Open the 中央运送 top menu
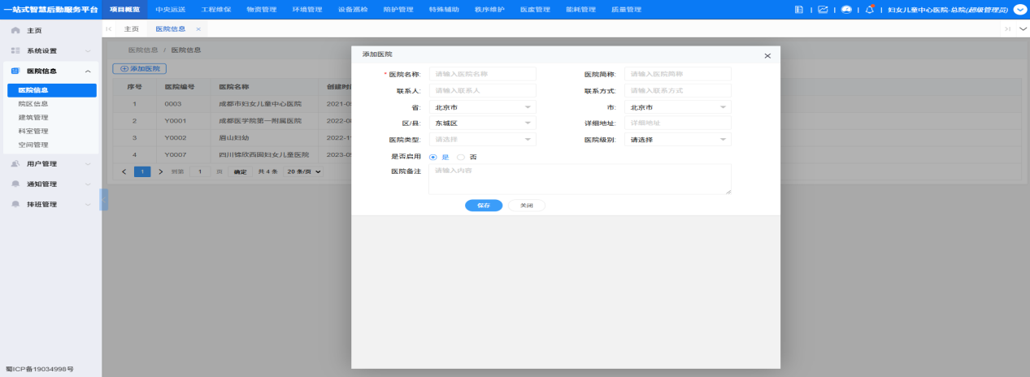Image resolution: width=1030 pixels, height=377 pixels. [171, 10]
